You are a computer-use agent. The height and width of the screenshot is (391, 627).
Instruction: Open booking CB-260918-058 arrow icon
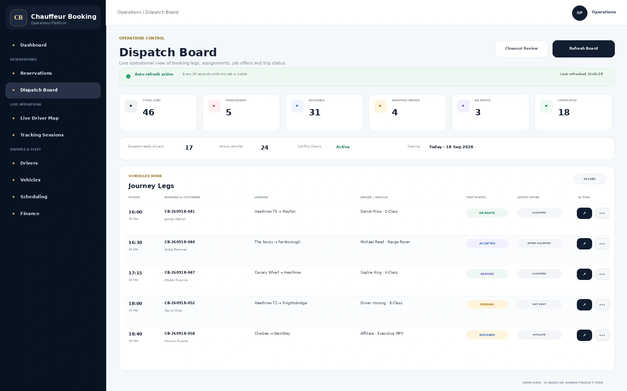click(x=584, y=335)
